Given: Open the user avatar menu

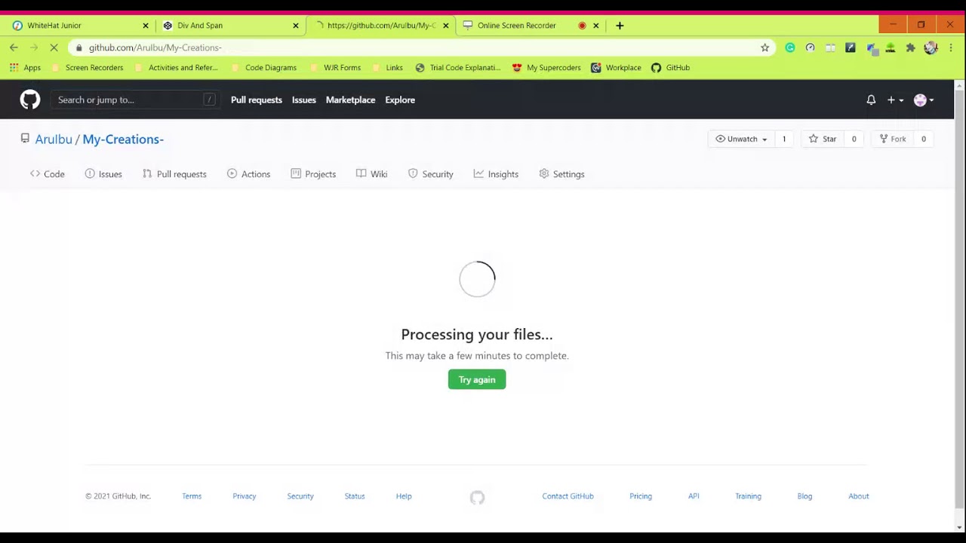Looking at the screenshot, I should click(924, 100).
